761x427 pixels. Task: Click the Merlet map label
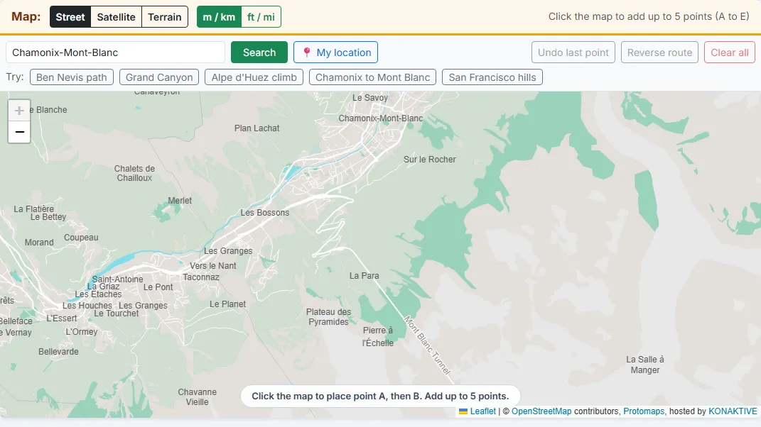pyautogui.click(x=180, y=201)
